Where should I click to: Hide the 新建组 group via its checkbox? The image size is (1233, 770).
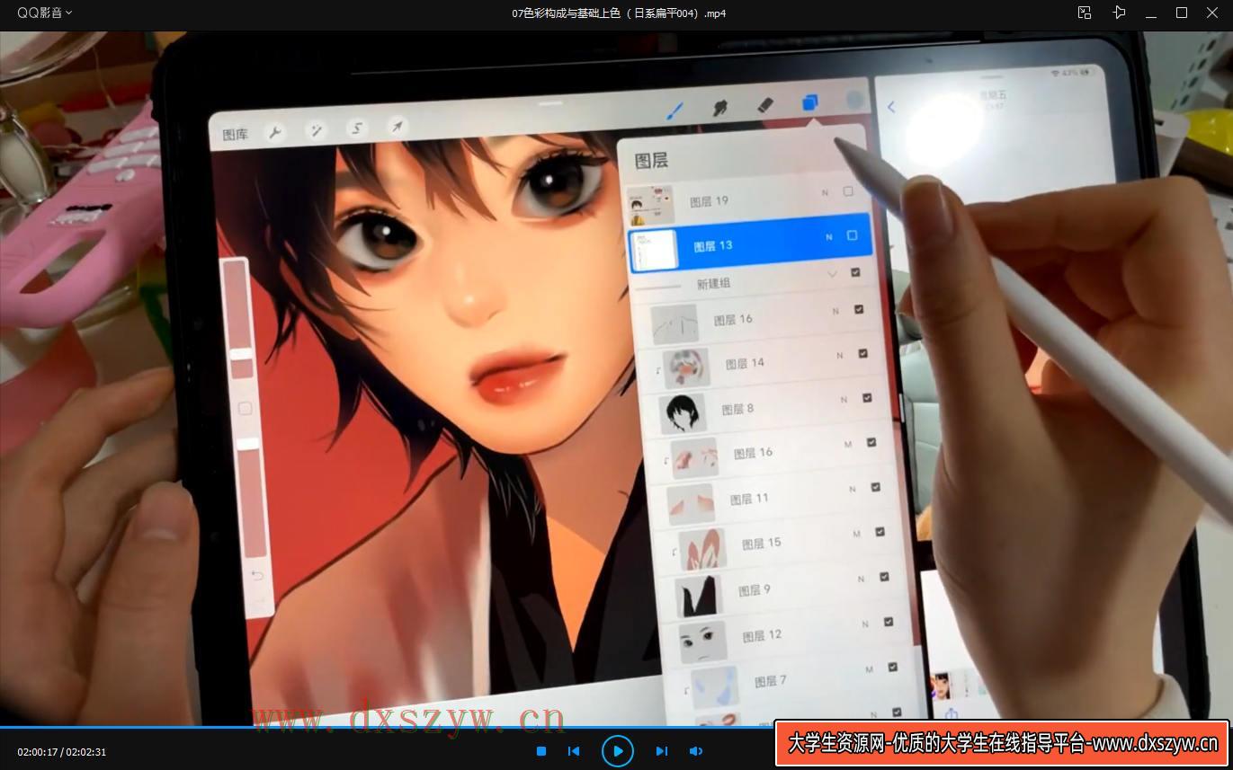point(855,271)
